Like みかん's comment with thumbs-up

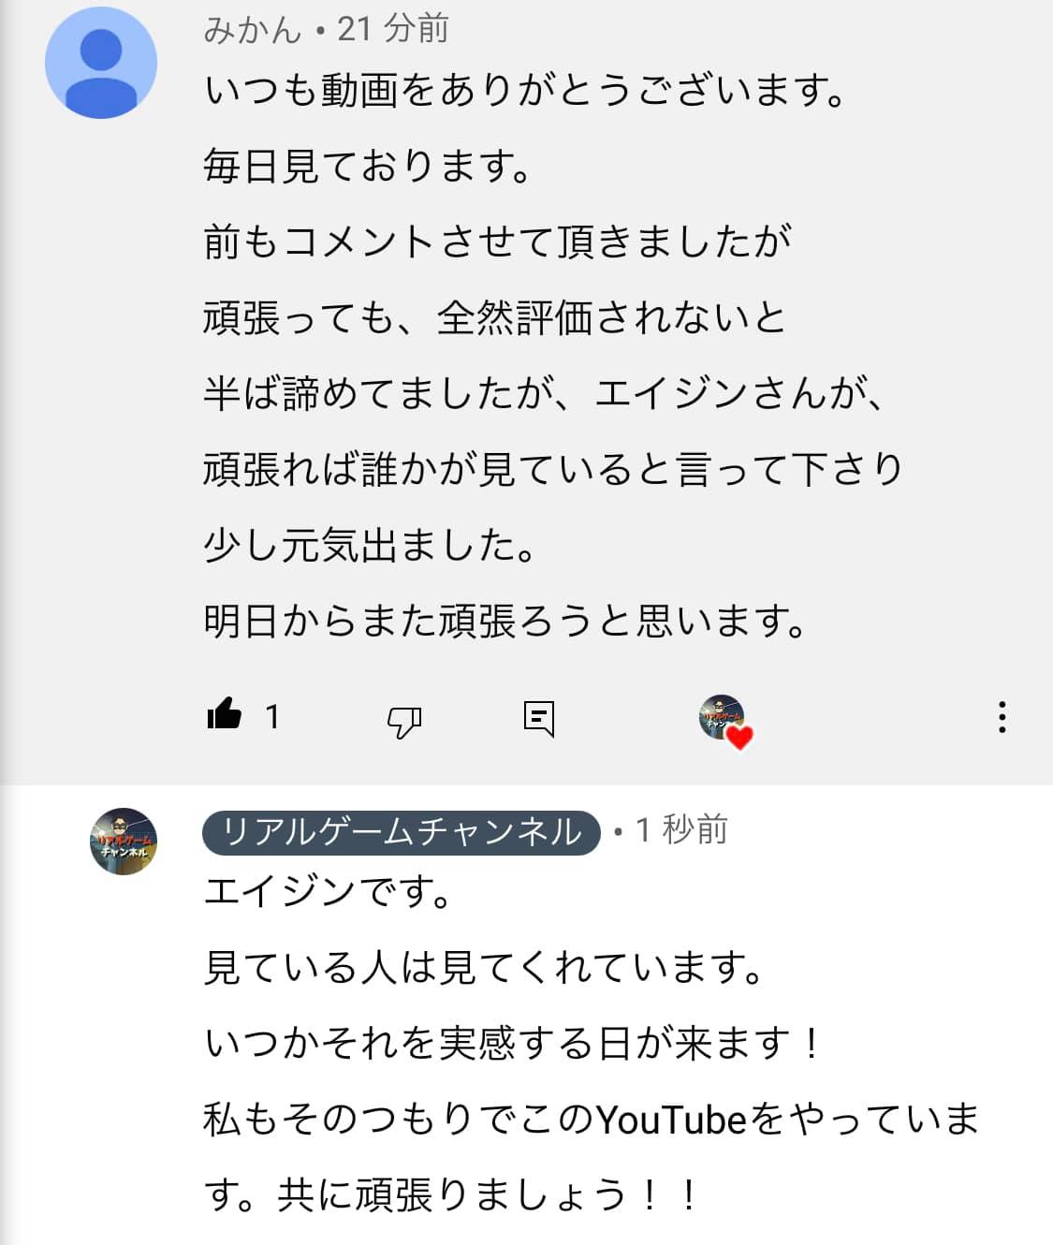(x=224, y=716)
